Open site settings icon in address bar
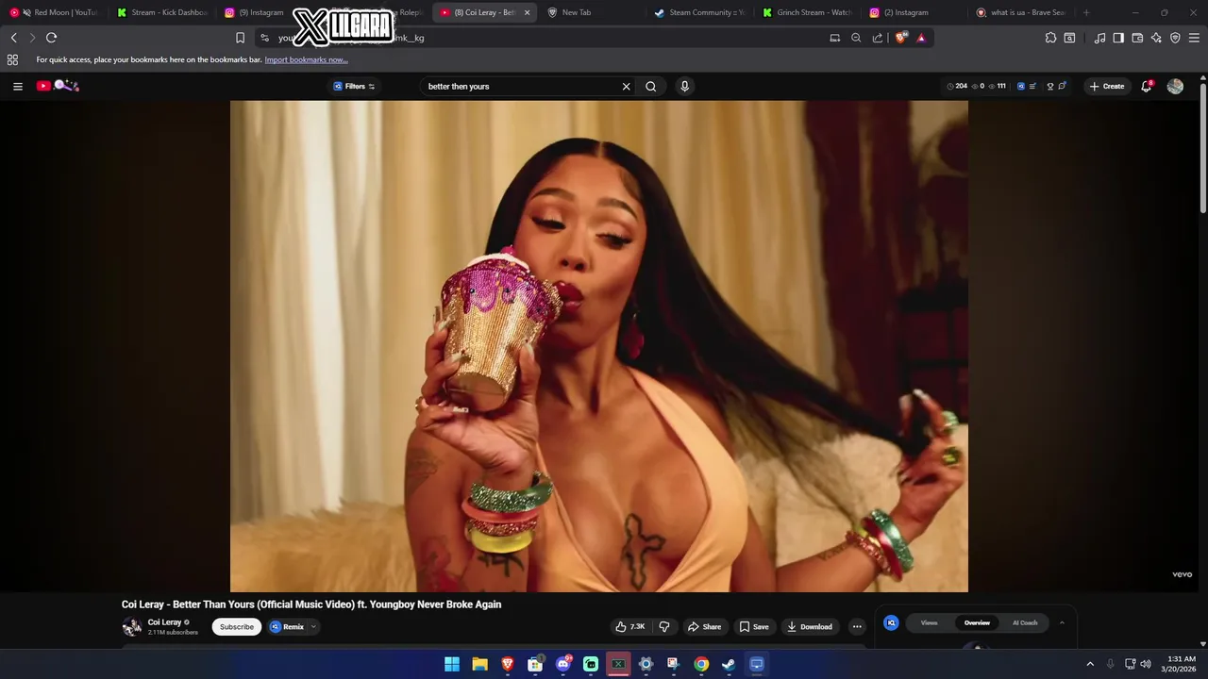Viewport: 1208px width, 679px height. point(264,38)
